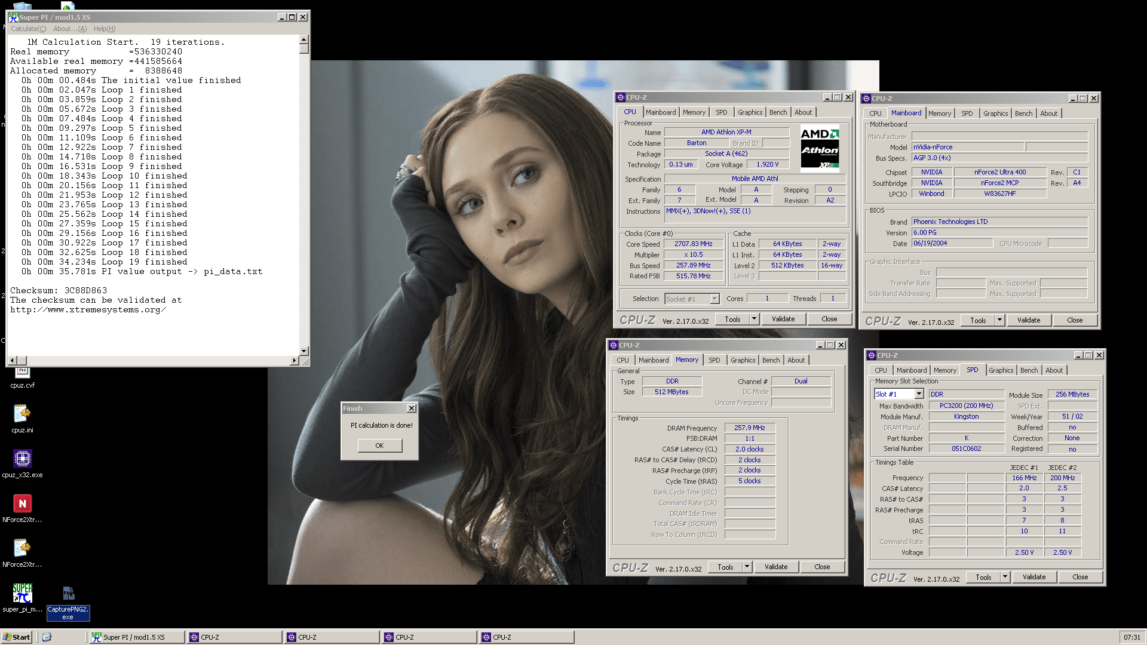Image resolution: width=1147 pixels, height=645 pixels.
Task: Expand the Socket #1 selection dropdown
Action: click(714, 299)
